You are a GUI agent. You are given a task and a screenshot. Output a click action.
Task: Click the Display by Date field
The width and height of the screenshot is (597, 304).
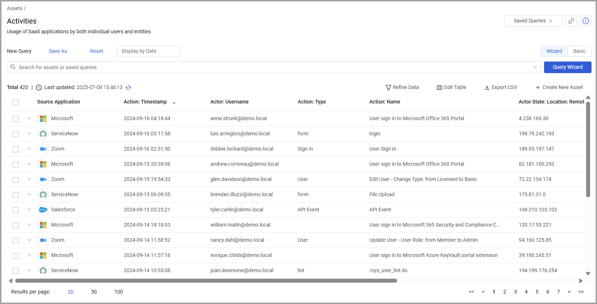tap(149, 51)
